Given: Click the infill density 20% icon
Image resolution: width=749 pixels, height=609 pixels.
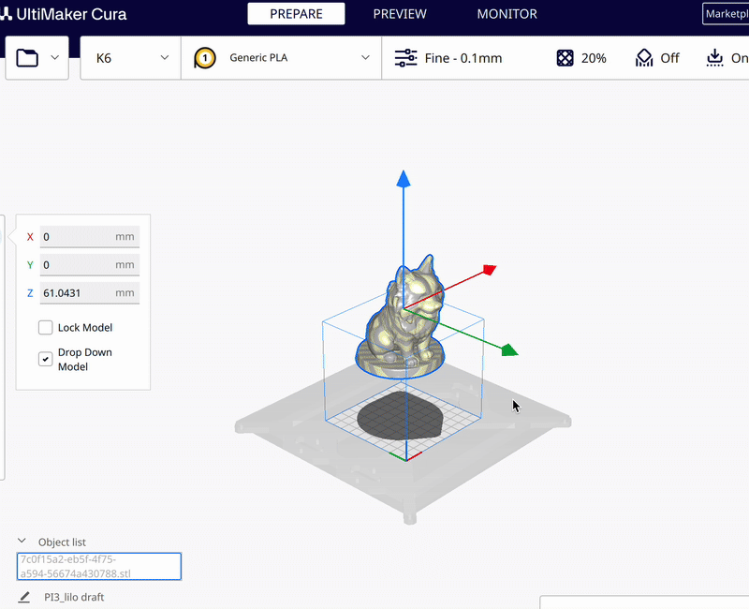Looking at the screenshot, I should (565, 58).
